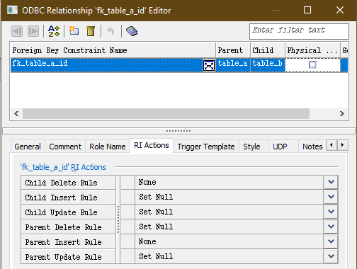357x269 pixels.
Task: Click the table_b child cell
Action: click(x=268, y=65)
